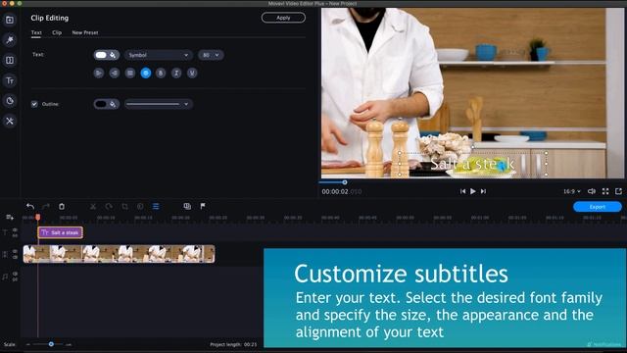Click the Apply button
The width and height of the screenshot is (627, 353).
(x=283, y=18)
